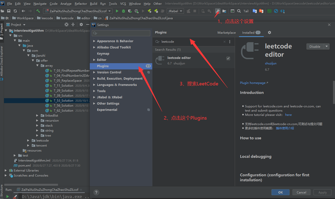
Task: Click the help question mark button
Action: tap(96, 192)
